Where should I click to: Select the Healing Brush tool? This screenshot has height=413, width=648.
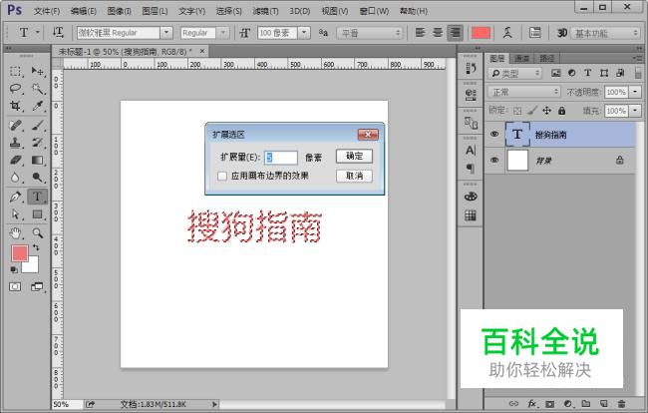pos(15,125)
